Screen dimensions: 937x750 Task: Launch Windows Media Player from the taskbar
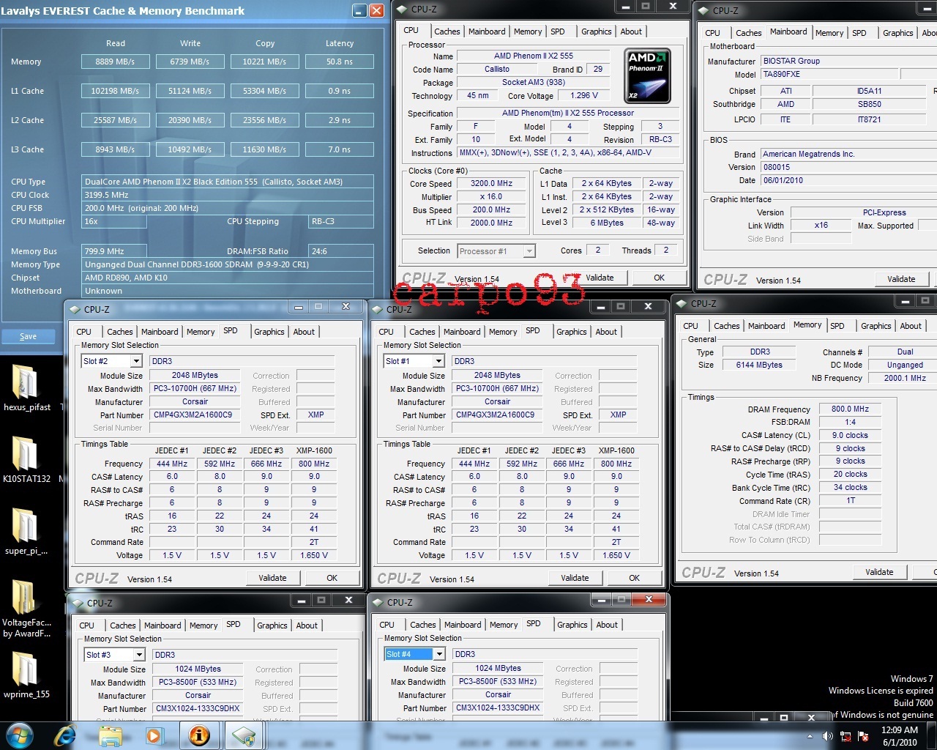154,735
